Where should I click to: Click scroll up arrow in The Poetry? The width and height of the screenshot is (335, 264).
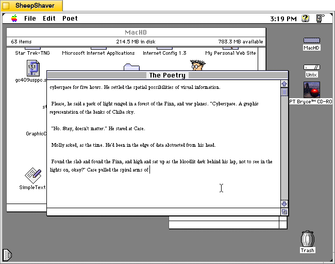coord(284,84)
